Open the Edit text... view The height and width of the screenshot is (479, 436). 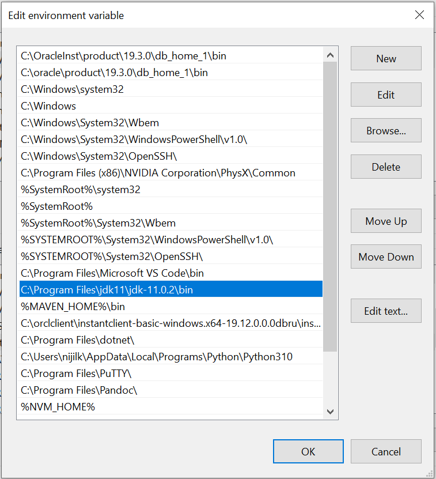coord(386,311)
